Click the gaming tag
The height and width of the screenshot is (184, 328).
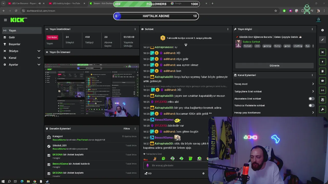267,46
